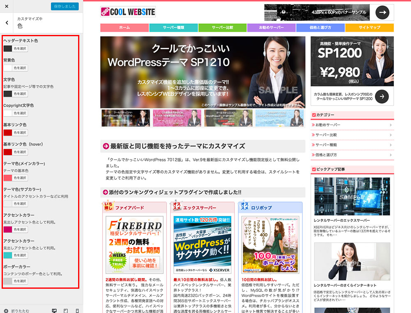
Task: Open the ヘッダーテキスト色 color swatch
Action: 7,49
